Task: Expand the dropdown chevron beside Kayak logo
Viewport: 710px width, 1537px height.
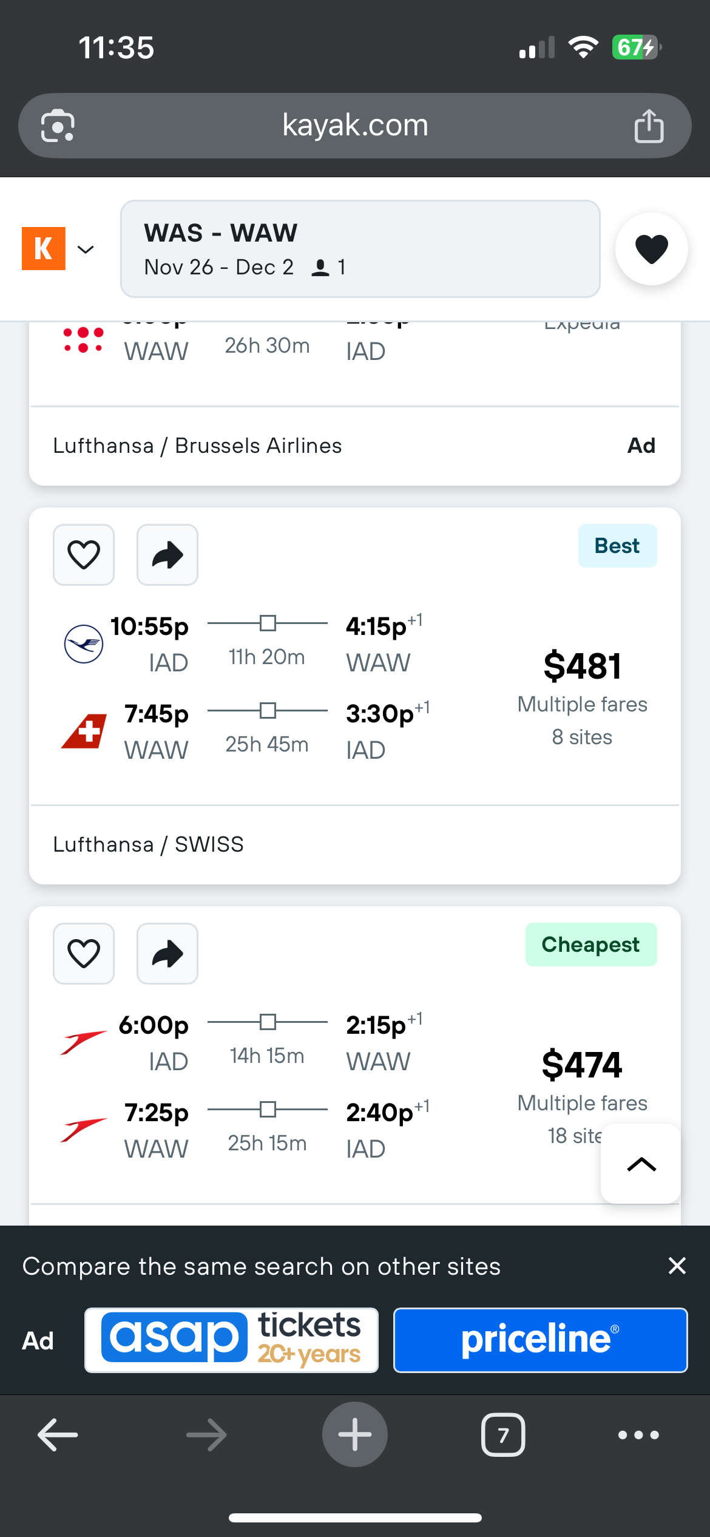Action: tap(86, 249)
